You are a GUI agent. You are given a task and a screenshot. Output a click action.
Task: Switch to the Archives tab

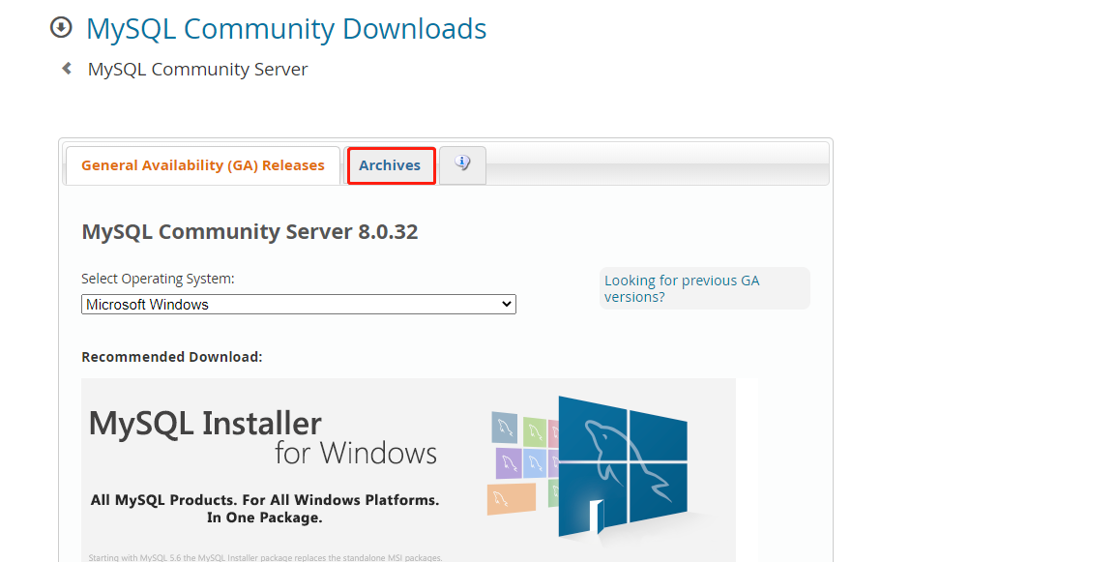[390, 165]
